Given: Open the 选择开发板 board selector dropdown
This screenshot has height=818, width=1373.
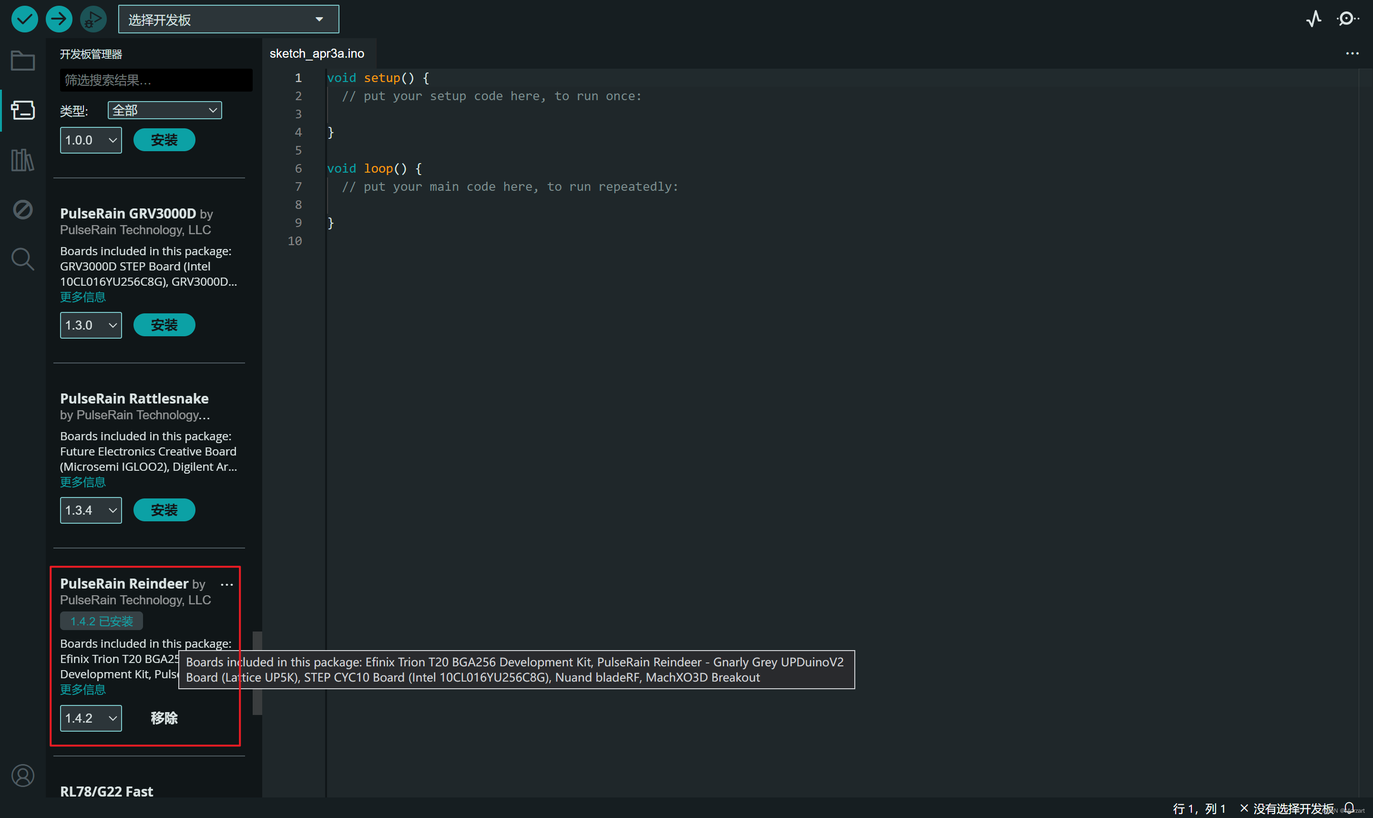Looking at the screenshot, I should point(229,19).
